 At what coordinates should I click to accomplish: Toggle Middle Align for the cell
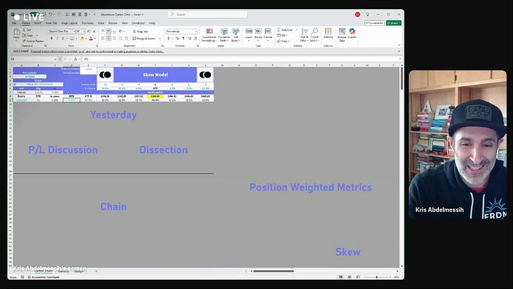109,32
